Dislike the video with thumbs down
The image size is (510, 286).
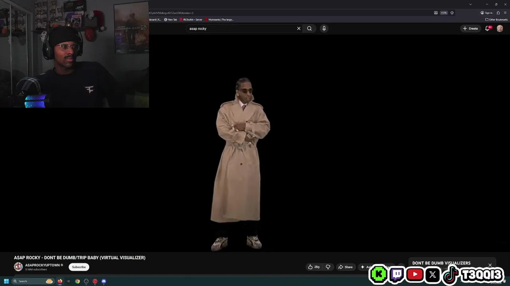(x=328, y=267)
